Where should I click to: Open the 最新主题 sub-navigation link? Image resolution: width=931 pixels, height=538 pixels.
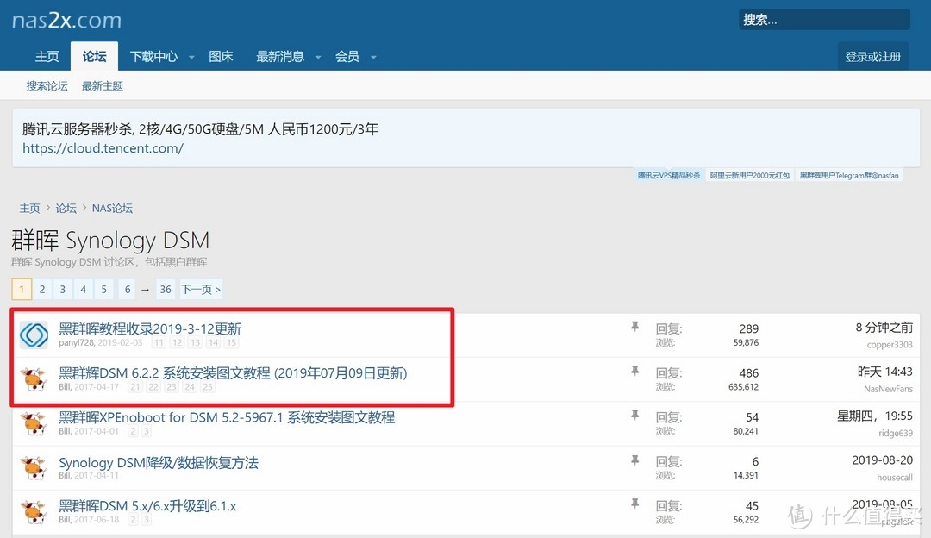pyautogui.click(x=102, y=86)
